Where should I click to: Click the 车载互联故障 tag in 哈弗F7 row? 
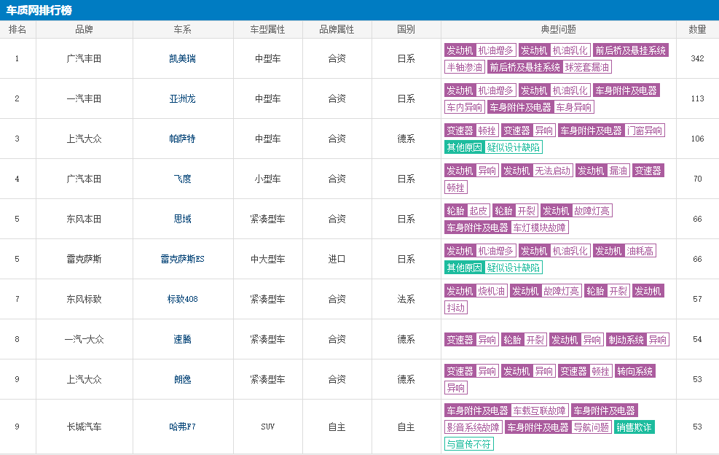tap(539, 411)
